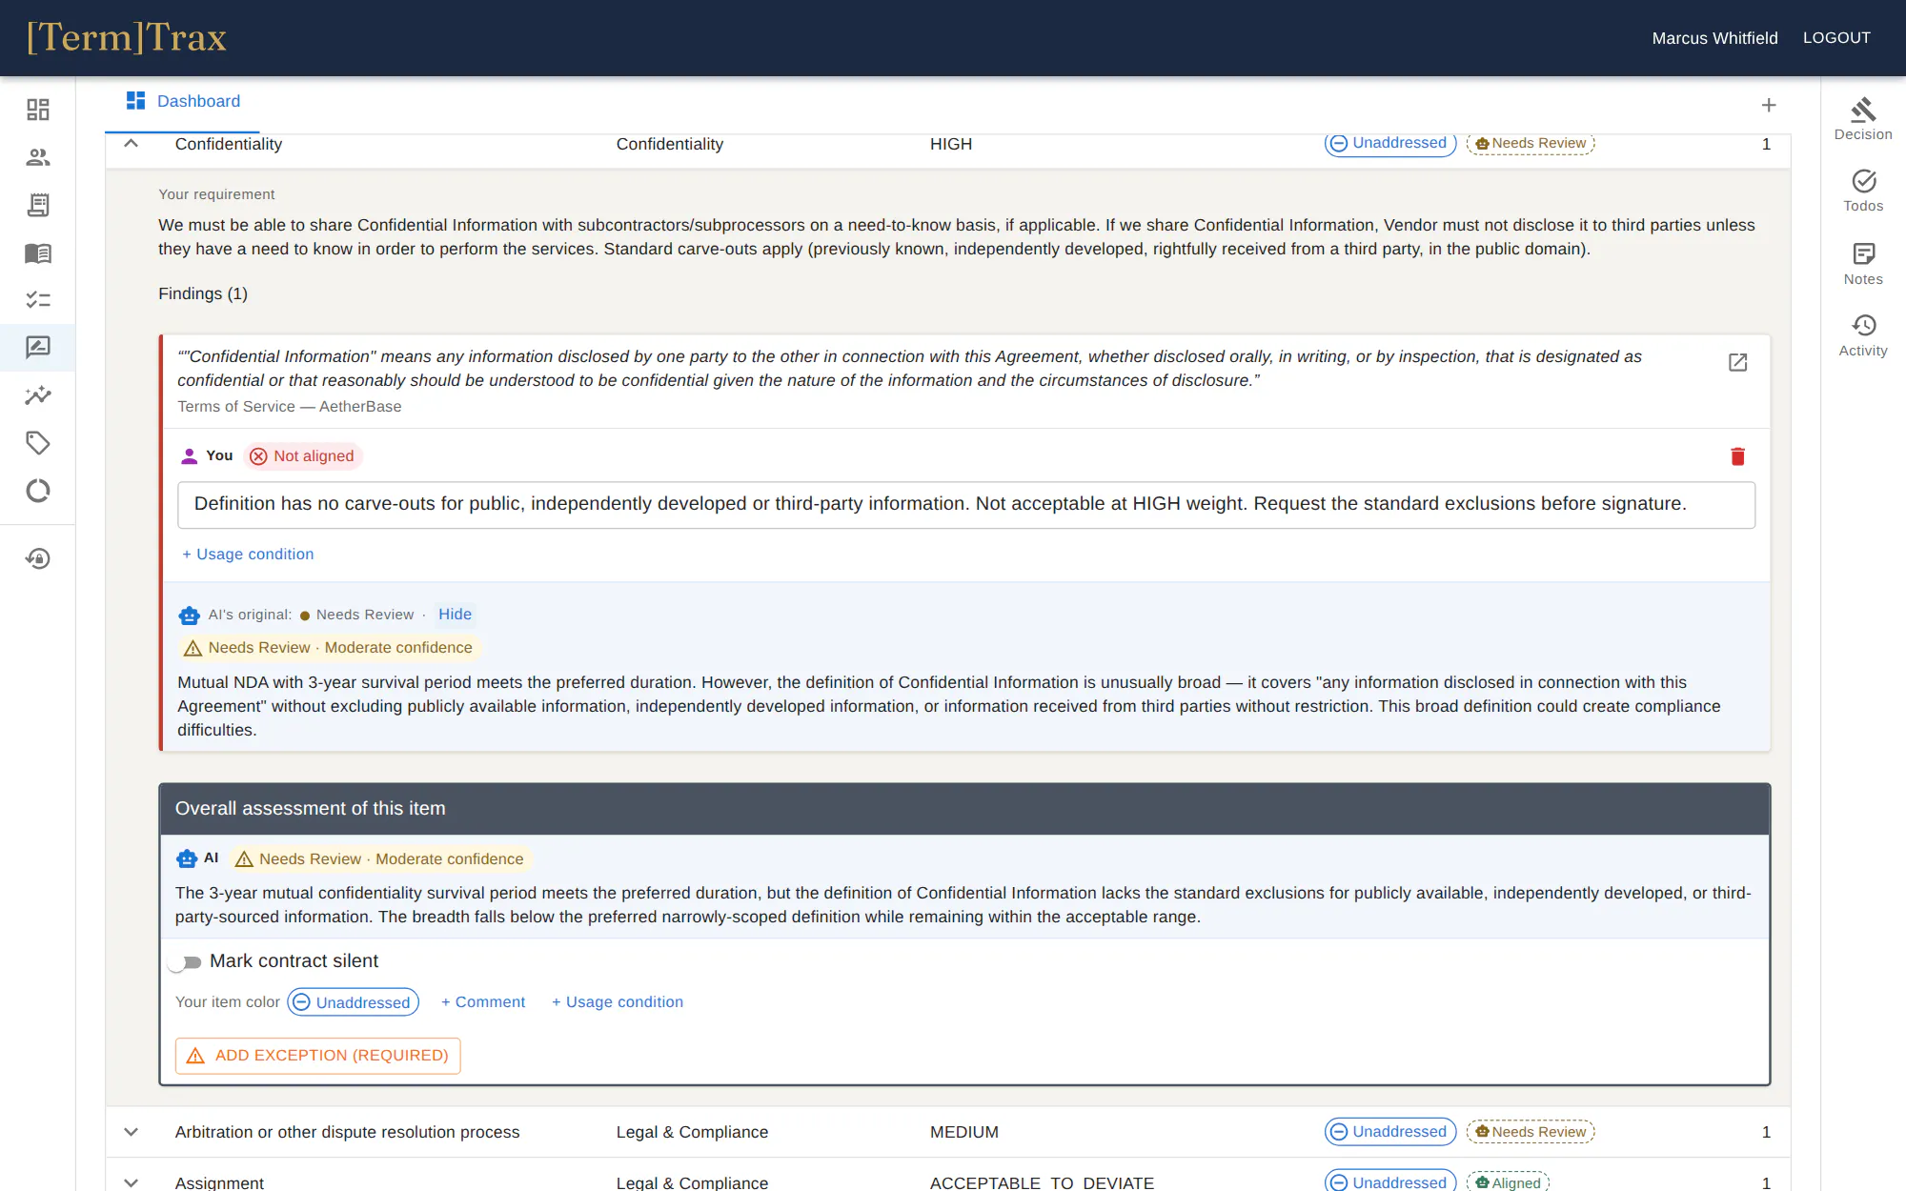The height and width of the screenshot is (1191, 1906).
Task: Open the analytics sparkle chart sidebar icon
Action: 38,395
